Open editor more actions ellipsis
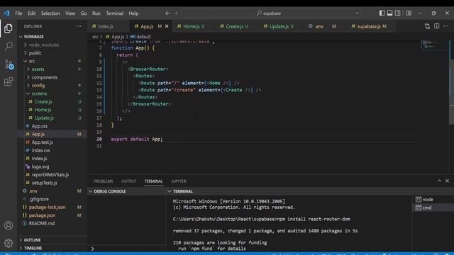454x255 pixels. (x=446, y=26)
